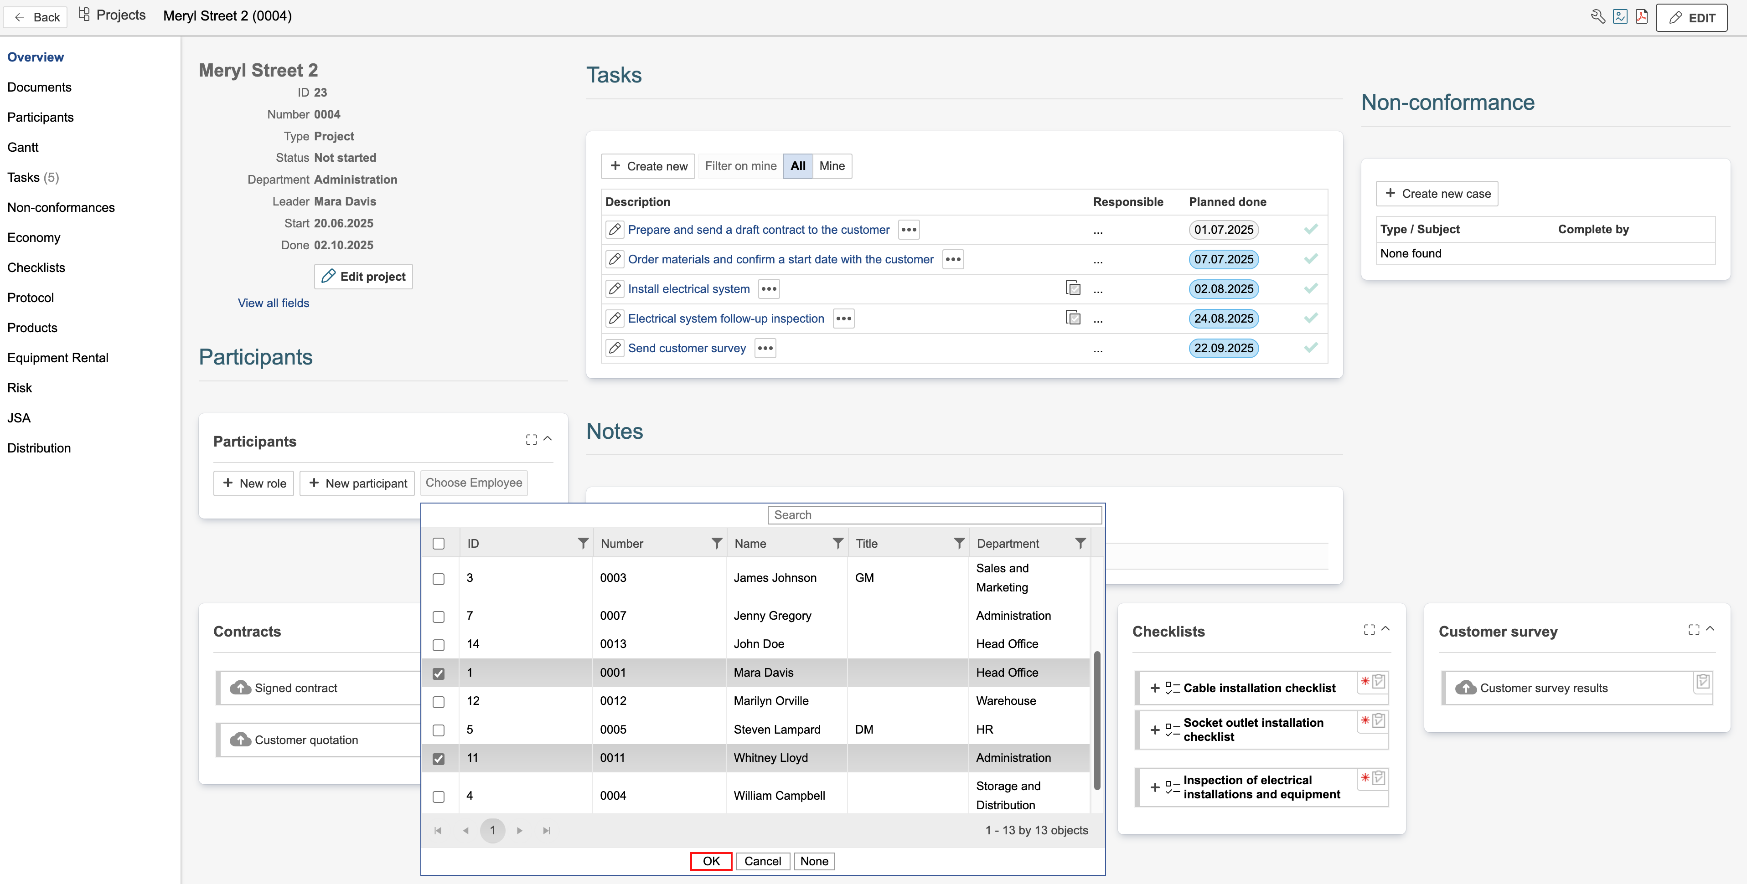Uncheck the Whitney Lloyd row checkbox
This screenshot has width=1747, height=884.
439,759
